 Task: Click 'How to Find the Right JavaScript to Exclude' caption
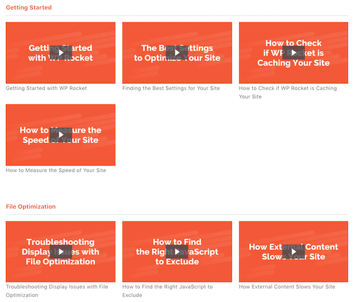pyautogui.click(x=167, y=291)
